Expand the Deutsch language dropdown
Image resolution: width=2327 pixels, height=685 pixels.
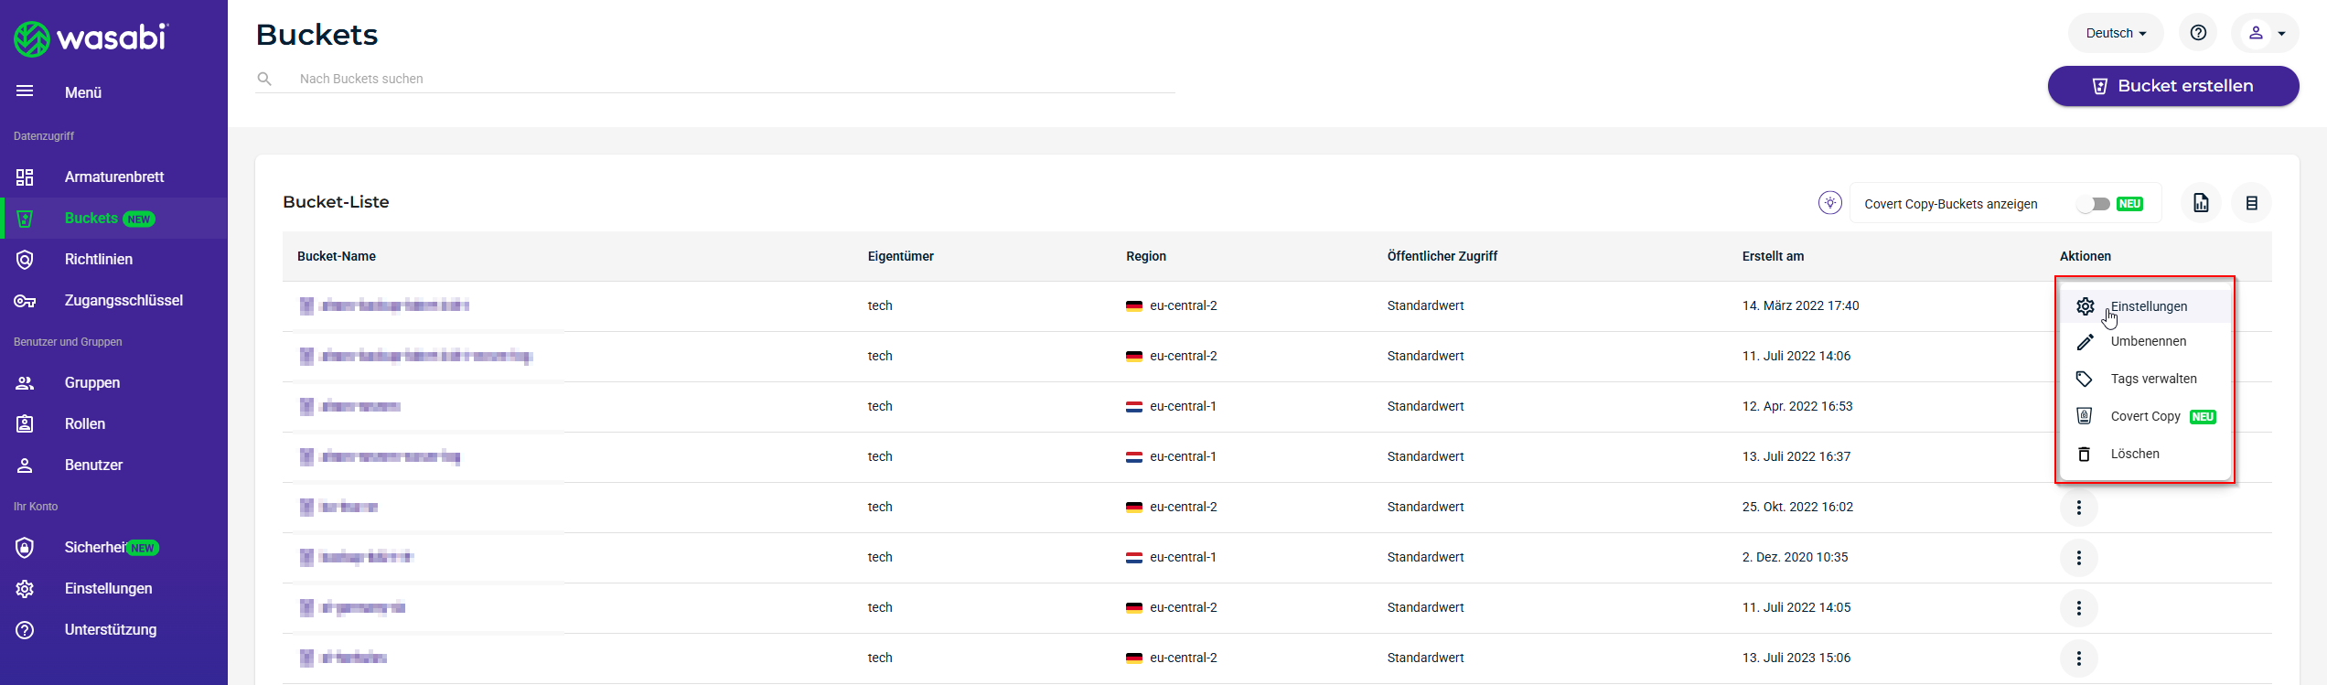(2115, 33)
